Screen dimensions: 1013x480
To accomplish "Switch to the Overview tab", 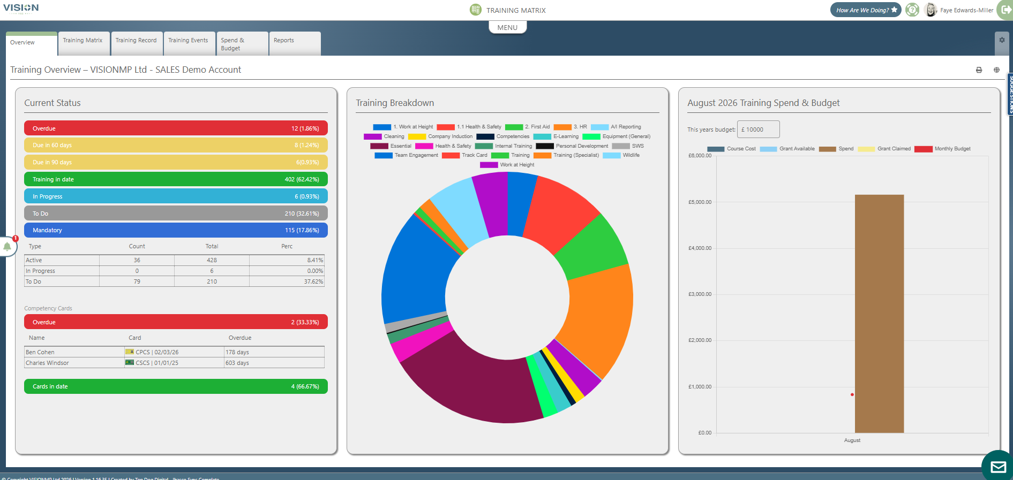I will pyautogui.click(x=32, y=44).
